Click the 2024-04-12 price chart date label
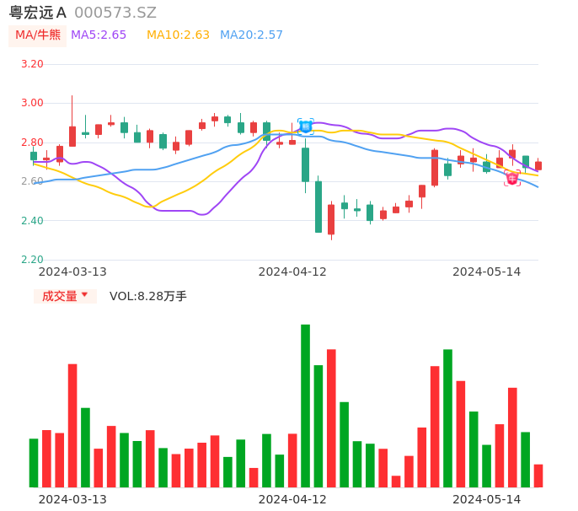578x511 pixels. pos(292,272)
